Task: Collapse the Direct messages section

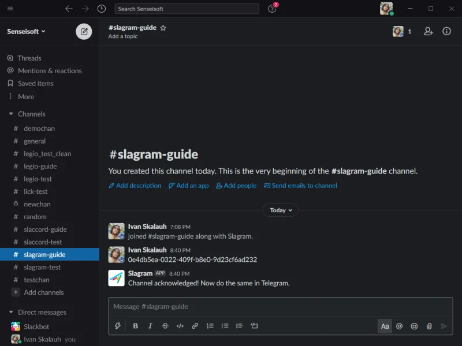Action: click(11, 312)
